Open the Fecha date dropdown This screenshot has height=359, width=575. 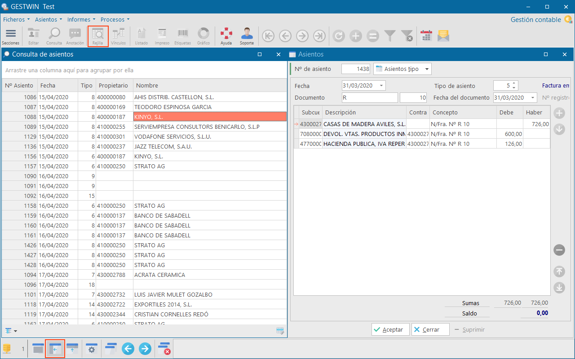click(x=381, y=85)
